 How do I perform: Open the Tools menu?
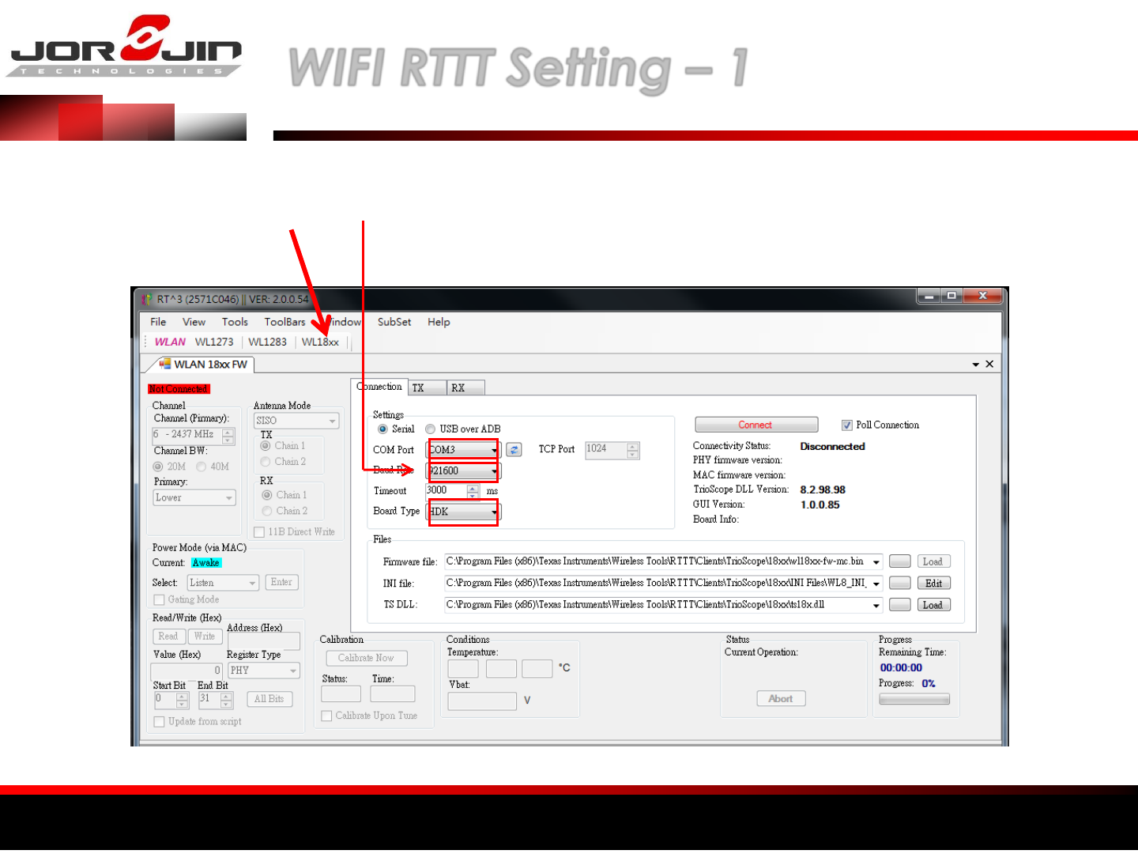(235, 322)
